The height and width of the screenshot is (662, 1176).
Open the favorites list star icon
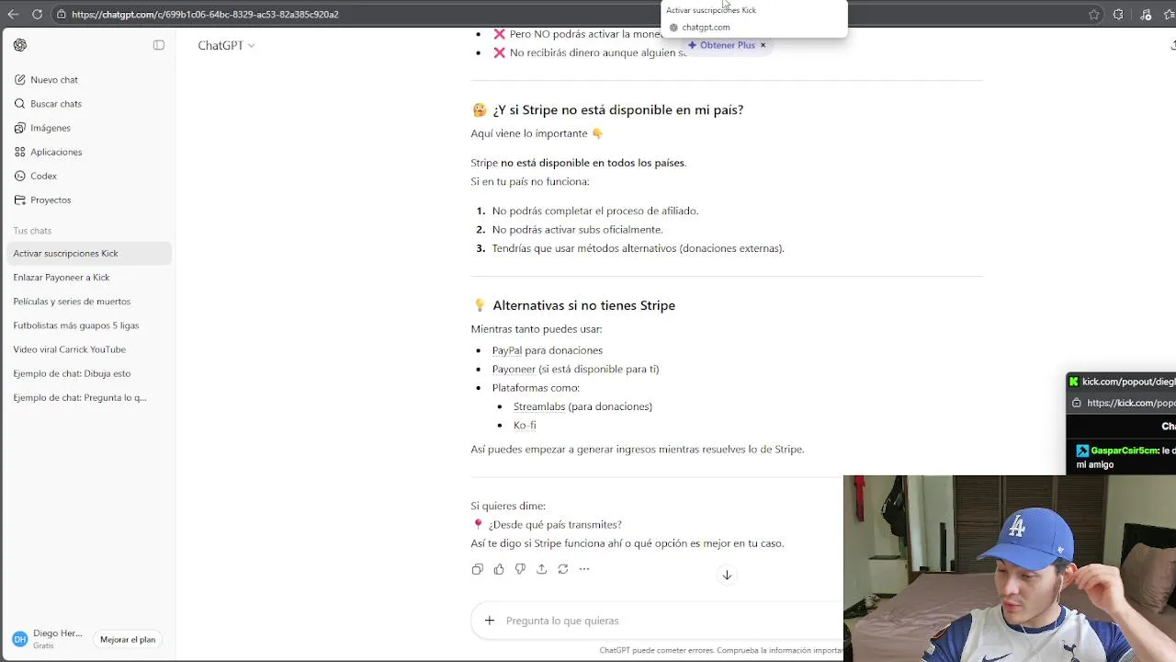click(x=1169, y=14)
